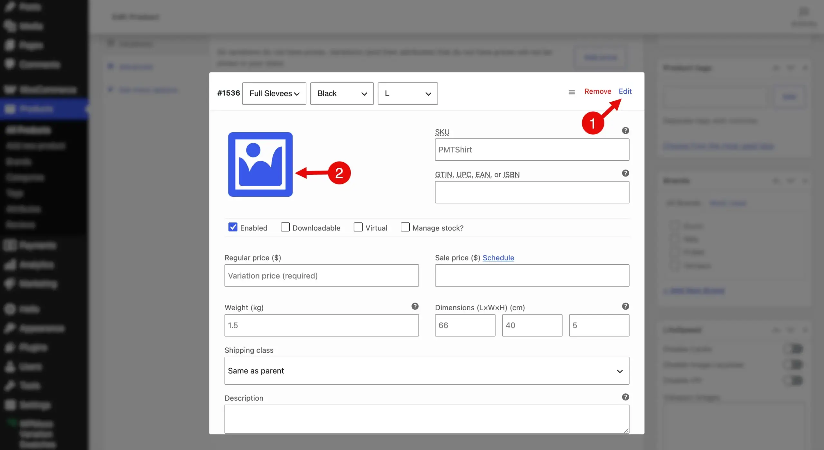Click the Regular price variation price field
Image resolution: width=824 pixels, height=450 pixels.
click(x=322, y=276)
